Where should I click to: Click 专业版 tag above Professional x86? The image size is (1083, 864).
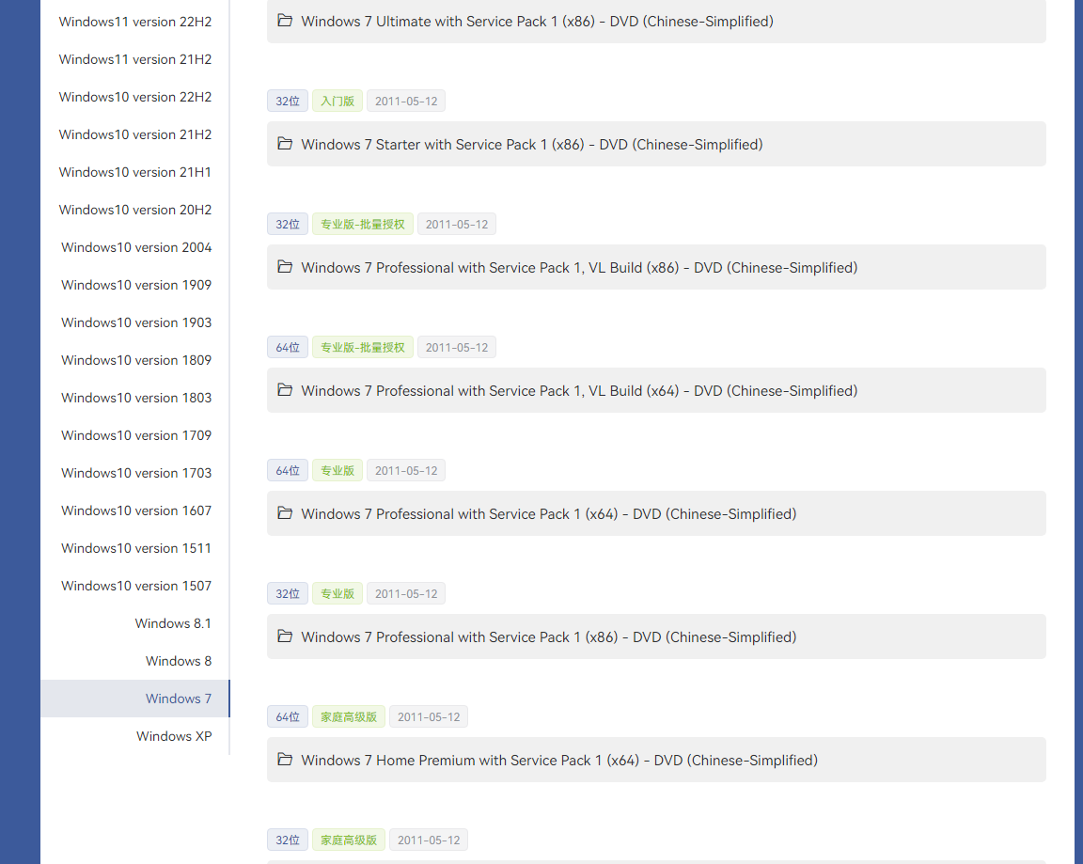pyautogui.click(x=337, y=594)
